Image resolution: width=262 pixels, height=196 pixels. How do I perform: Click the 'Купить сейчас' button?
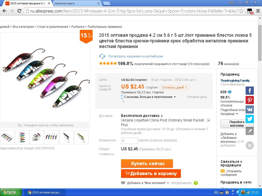[x=147, y=164]
